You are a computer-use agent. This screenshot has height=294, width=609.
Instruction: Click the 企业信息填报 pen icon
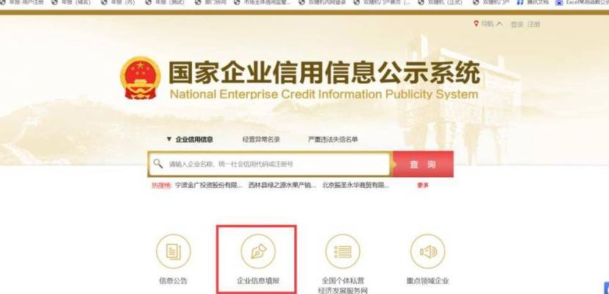point(257,251)
